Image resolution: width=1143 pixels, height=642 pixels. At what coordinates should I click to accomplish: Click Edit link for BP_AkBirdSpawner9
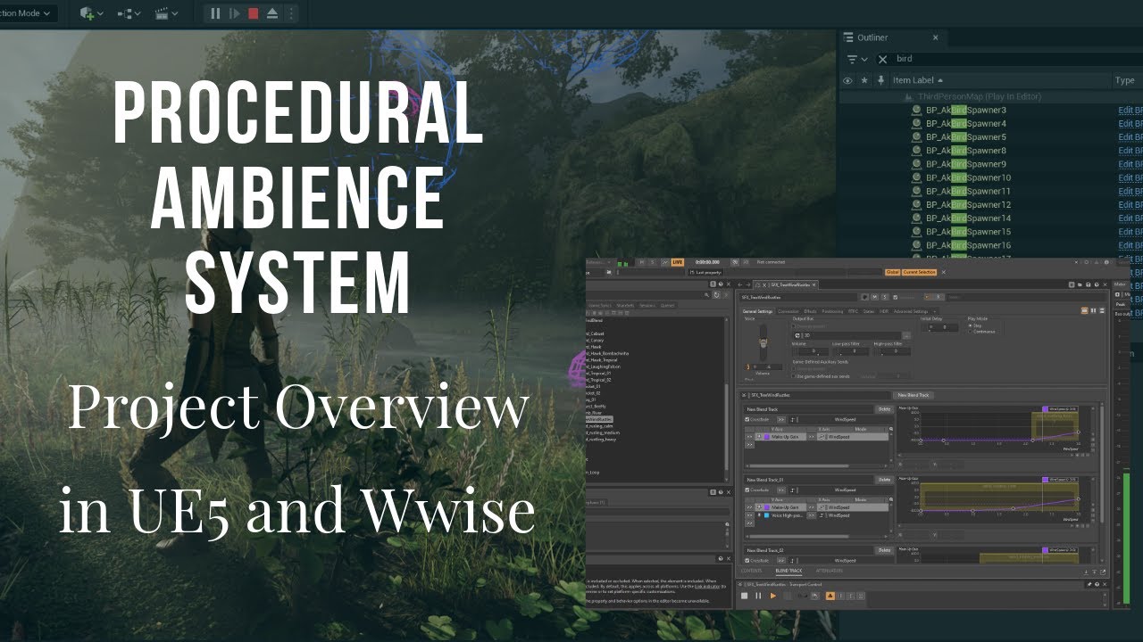pos(1130,164)
